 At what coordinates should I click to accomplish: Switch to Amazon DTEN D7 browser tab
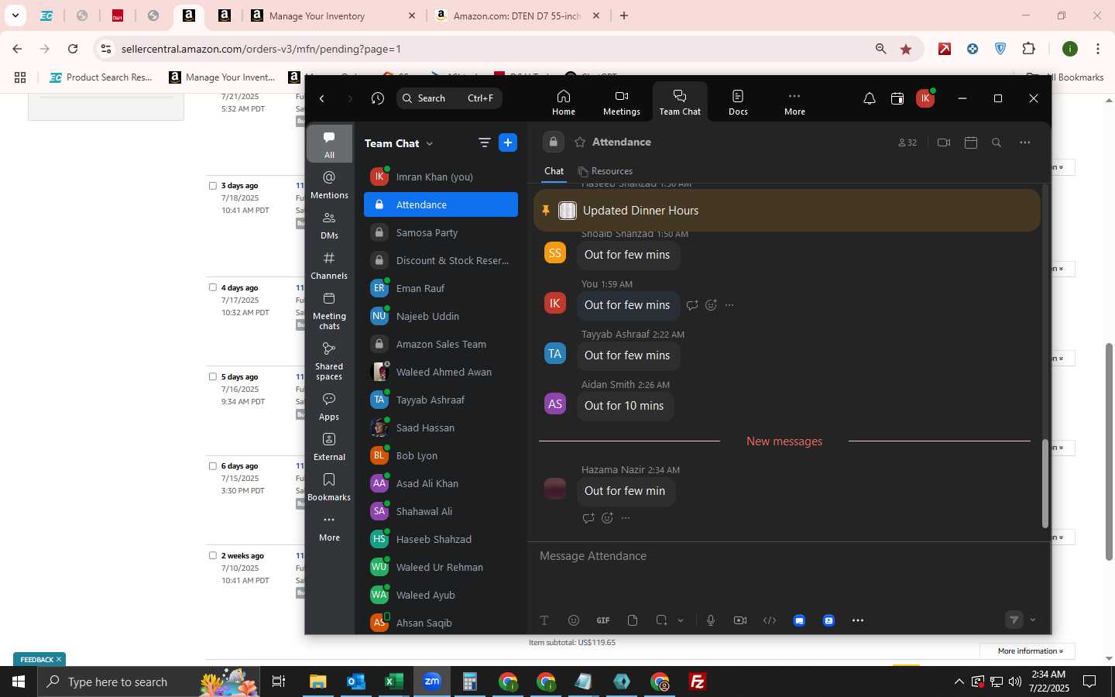coord(517,15)
